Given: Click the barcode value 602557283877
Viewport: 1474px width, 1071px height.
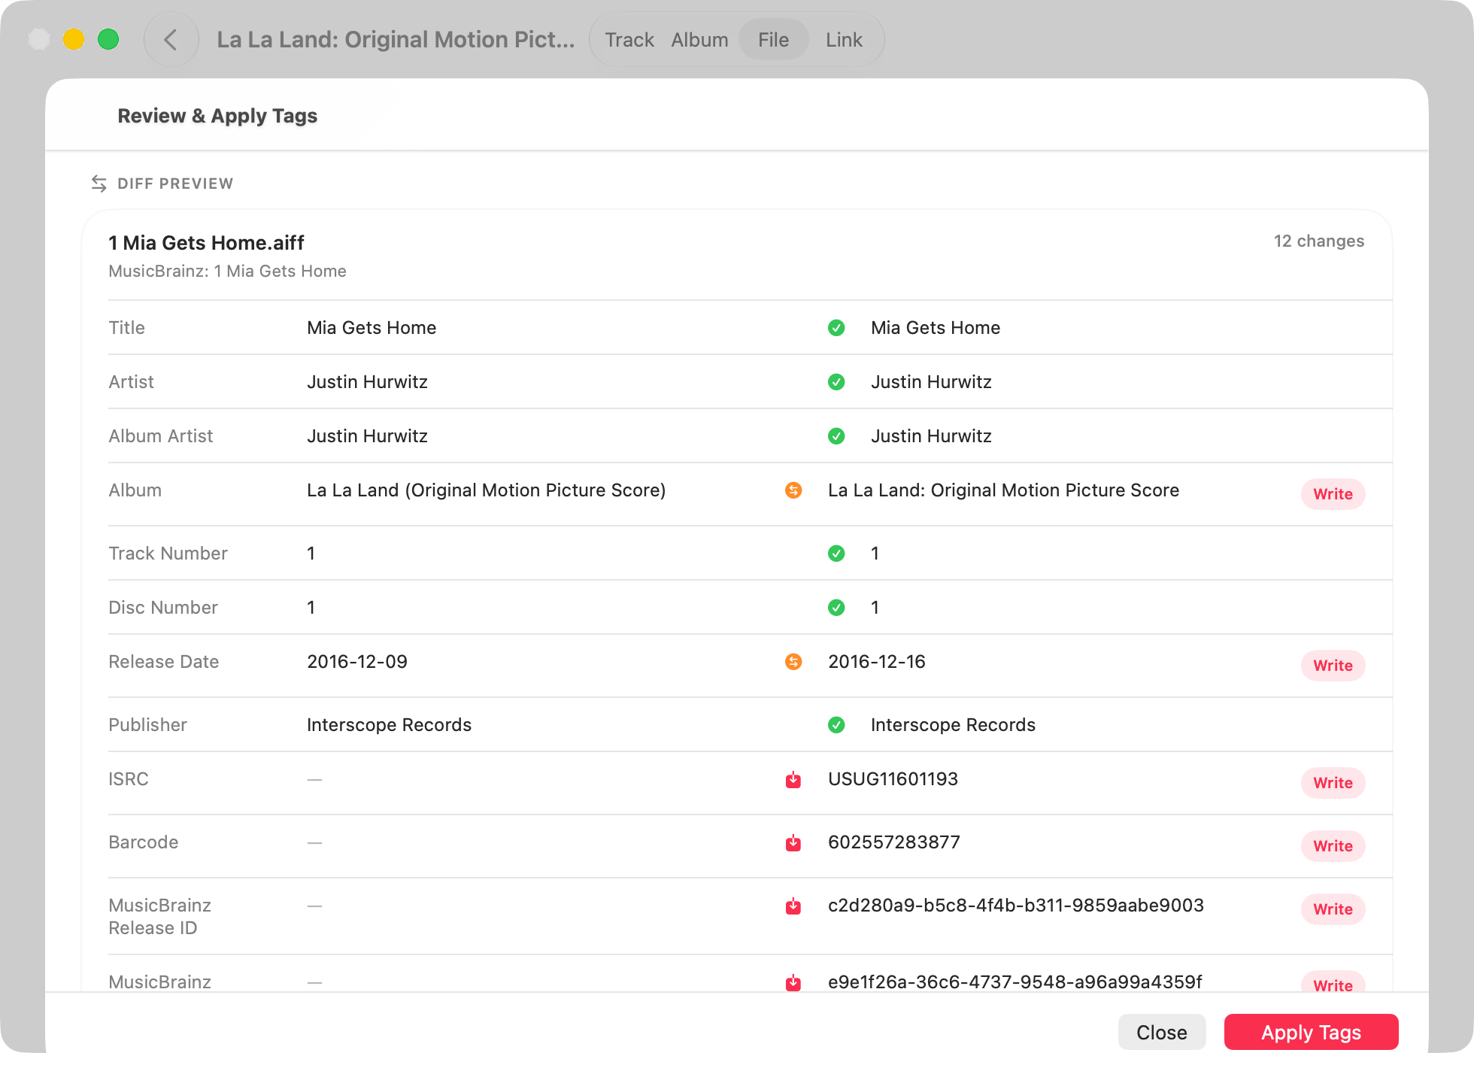Looking at the screenshot, I should pos(893,842).
